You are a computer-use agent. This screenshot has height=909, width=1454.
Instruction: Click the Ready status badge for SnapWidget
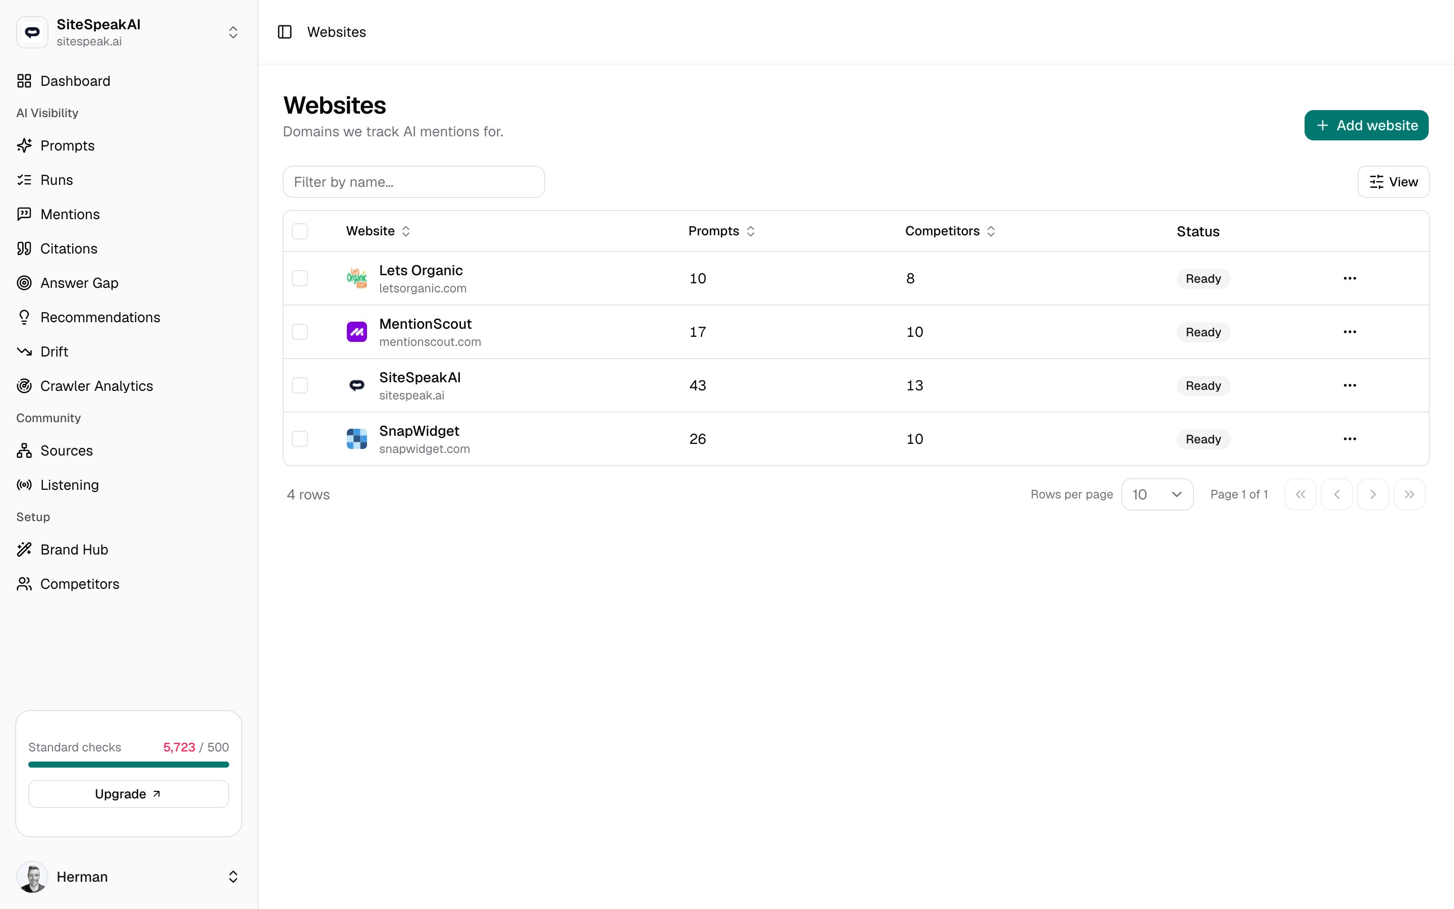tap(1203, 439)
